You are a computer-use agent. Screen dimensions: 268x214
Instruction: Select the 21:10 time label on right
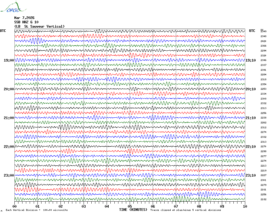tap(250, 118)
